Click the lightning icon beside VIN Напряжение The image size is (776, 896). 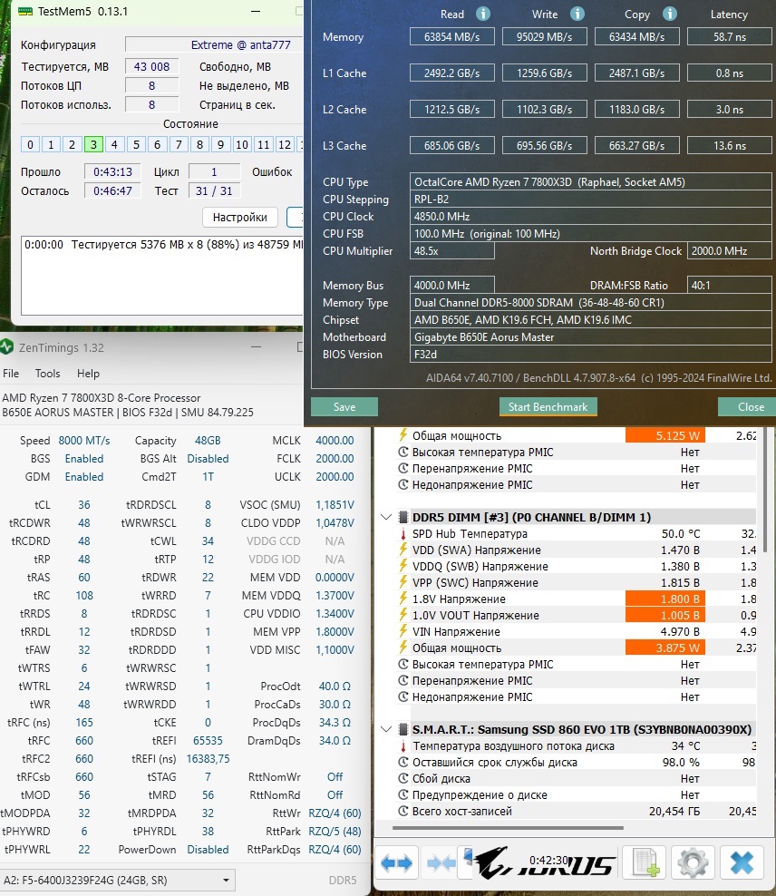pyautogui.click(x=403, y=631)
